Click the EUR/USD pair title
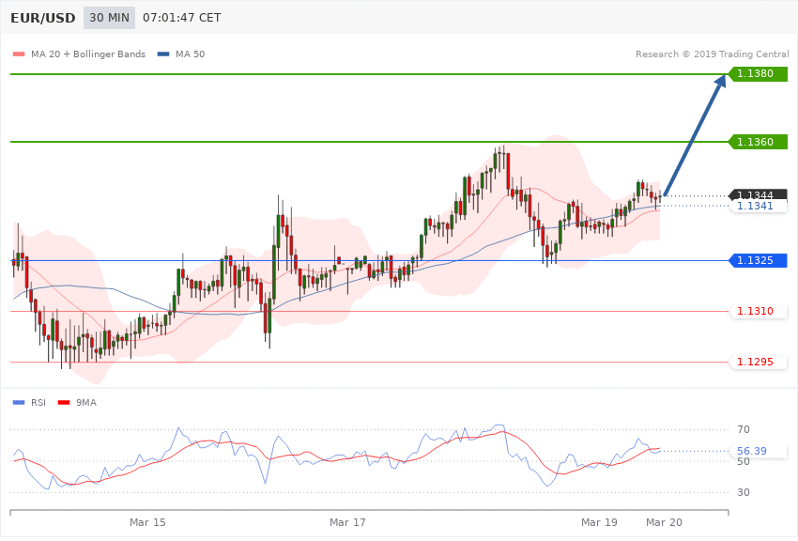 point(43,18)
